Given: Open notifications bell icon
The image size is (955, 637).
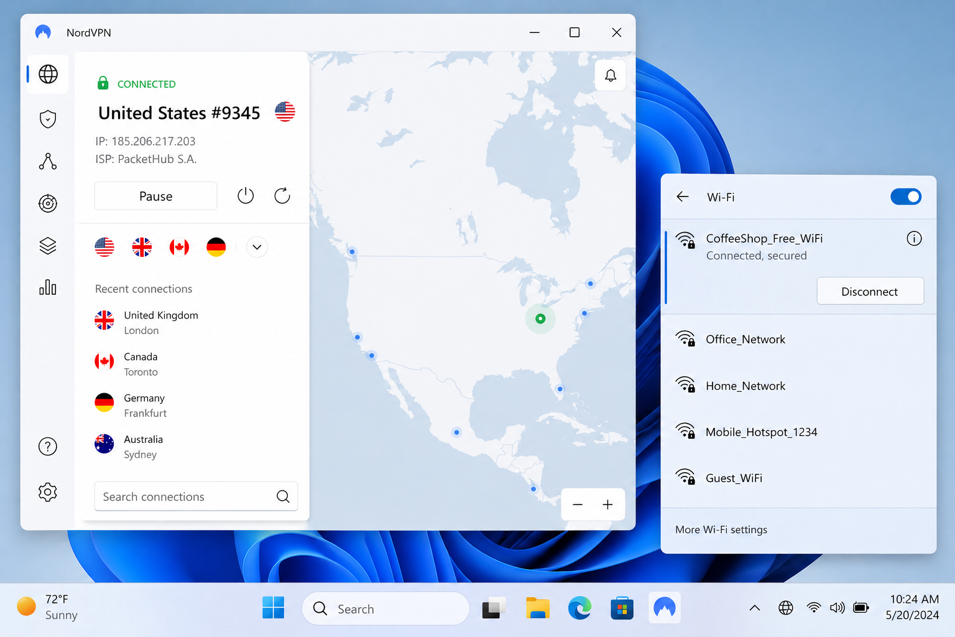Looking at the screenshot, I should (x=610, y=75).
